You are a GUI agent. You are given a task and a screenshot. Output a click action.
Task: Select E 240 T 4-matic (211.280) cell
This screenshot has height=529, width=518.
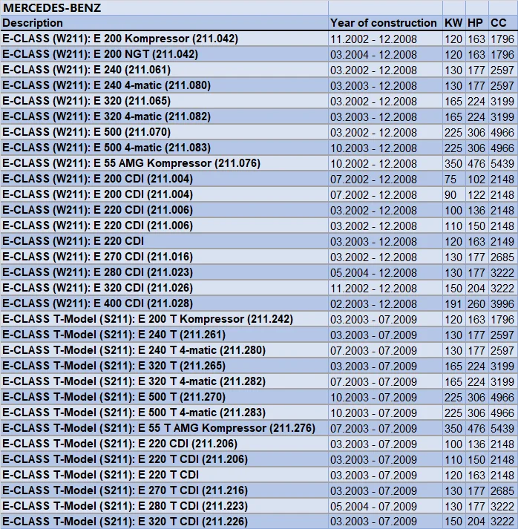pos(164,350)
